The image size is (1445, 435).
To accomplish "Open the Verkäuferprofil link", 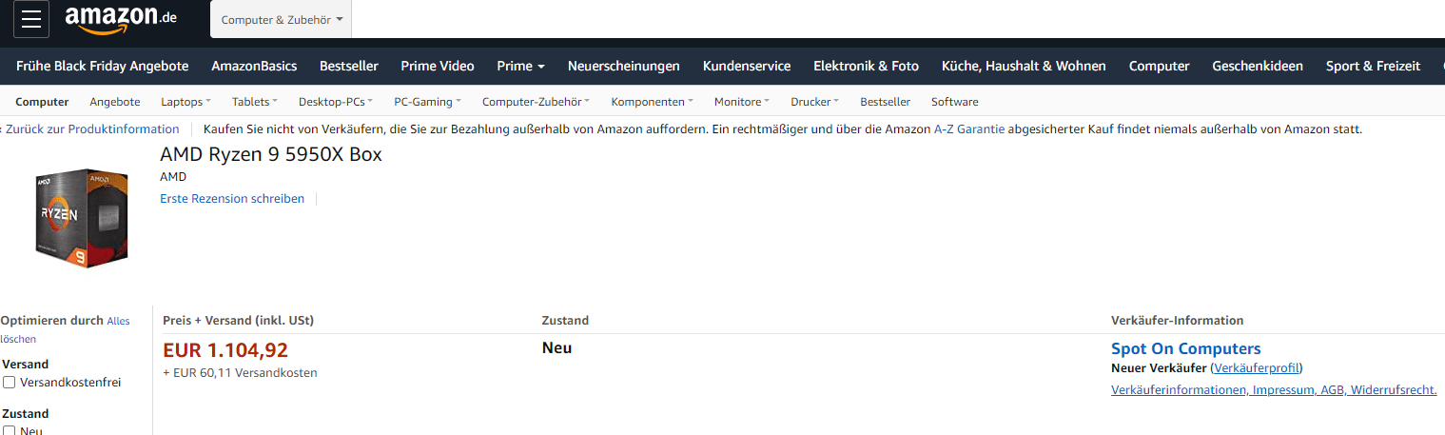I will click(1256, 368).
